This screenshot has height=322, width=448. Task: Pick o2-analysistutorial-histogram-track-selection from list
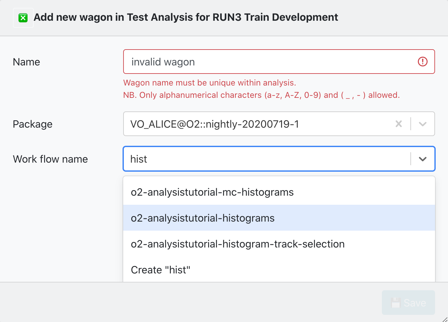click(x=238, y=244)
